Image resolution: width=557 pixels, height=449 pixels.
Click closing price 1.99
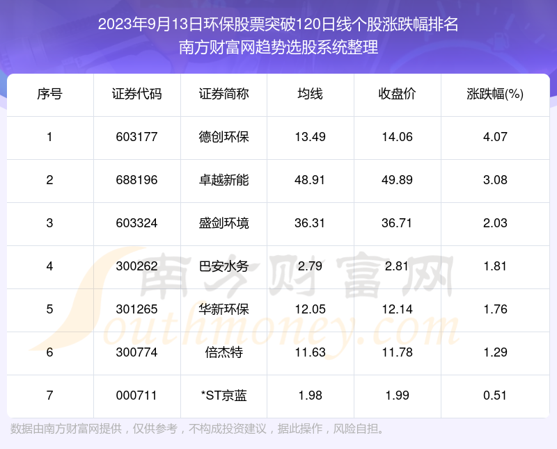397,395
